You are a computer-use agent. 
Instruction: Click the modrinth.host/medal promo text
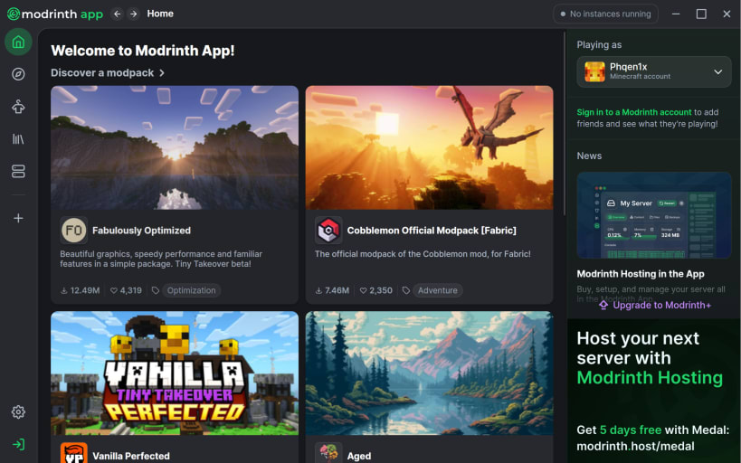coord(635,447)
